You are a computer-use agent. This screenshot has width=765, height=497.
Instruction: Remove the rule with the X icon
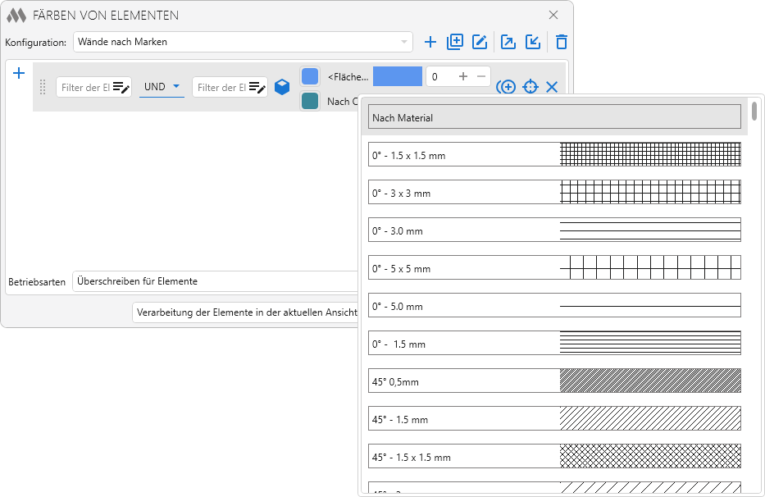point(552,87)
